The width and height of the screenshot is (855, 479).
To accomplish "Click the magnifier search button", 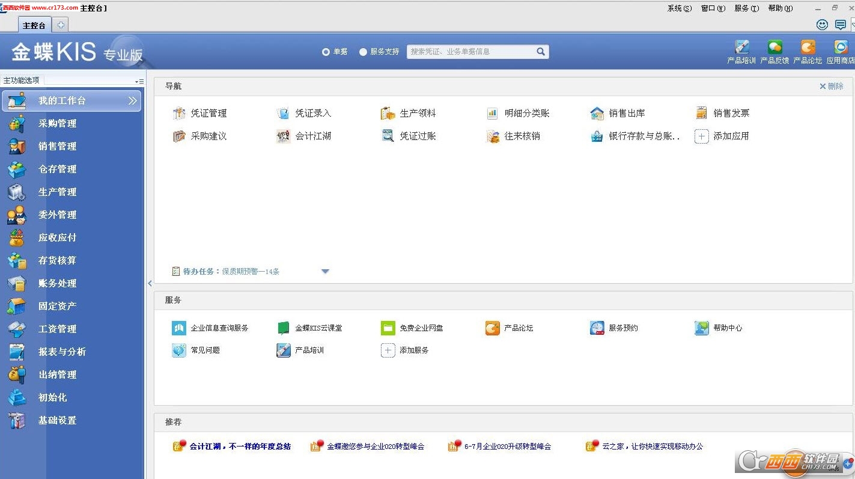I will tap(541, 52).
